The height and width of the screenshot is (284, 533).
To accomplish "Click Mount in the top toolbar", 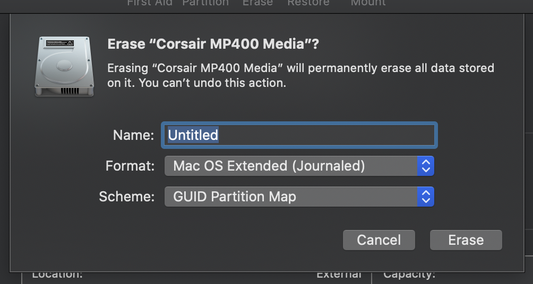I will pos(368,3).
